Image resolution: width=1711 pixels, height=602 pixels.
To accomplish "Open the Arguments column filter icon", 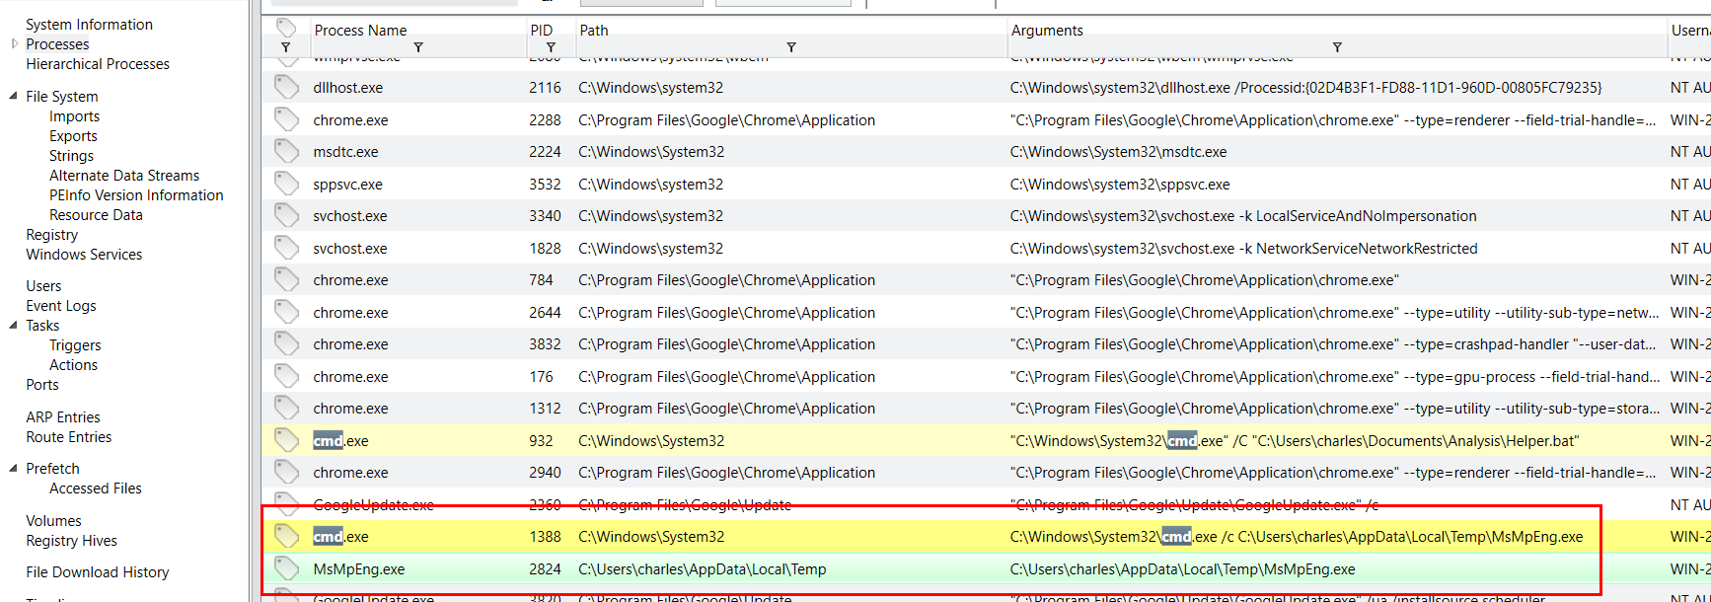I will 1337,47.
